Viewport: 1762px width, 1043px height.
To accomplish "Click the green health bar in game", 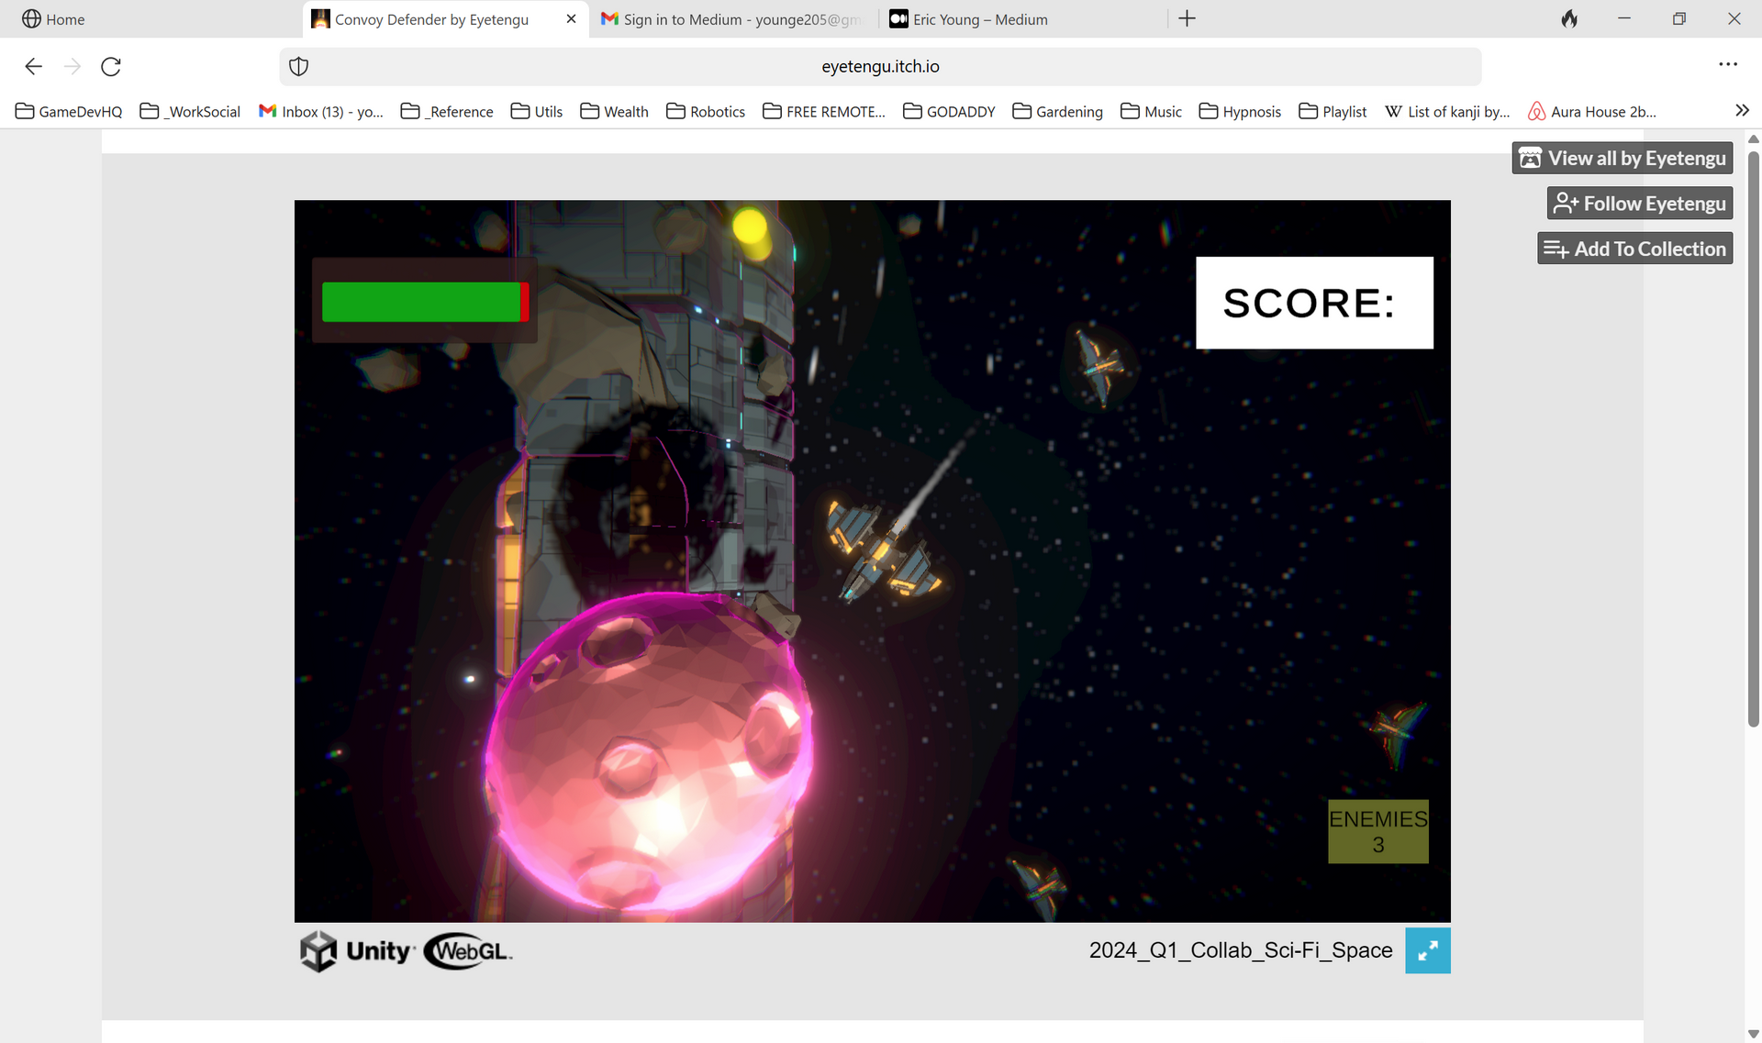I will point(421,302).
